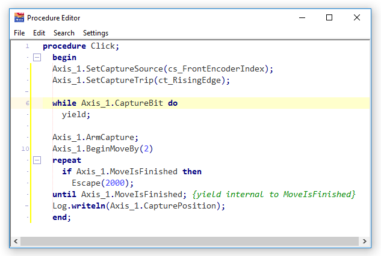Maximize the Procedure Editor window

(x=329, y=18)
